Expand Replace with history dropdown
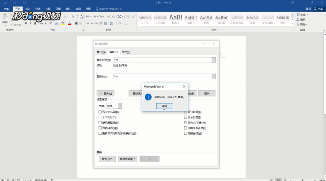Screen dimensions: 326x181 tap(213, 77)
